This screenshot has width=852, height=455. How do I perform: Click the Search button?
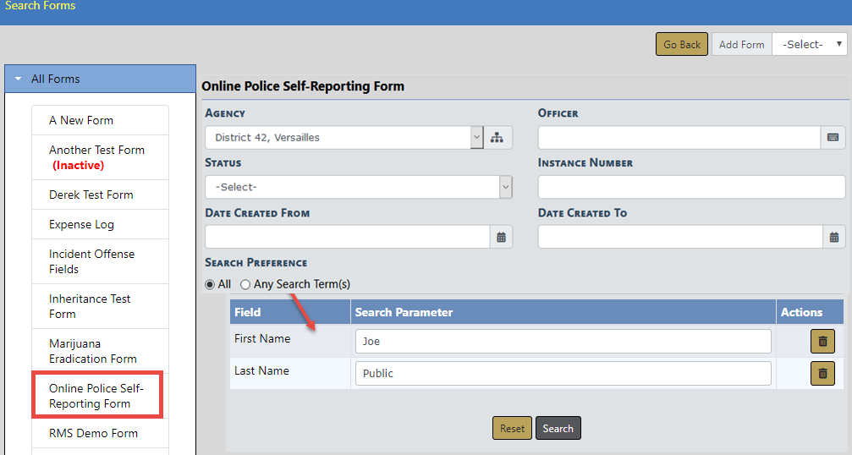(x=558, y=429)
